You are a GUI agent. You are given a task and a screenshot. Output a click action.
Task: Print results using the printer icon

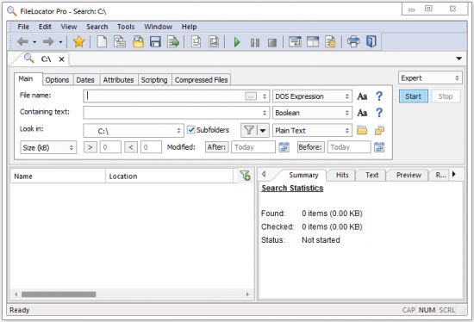point(353,41)
